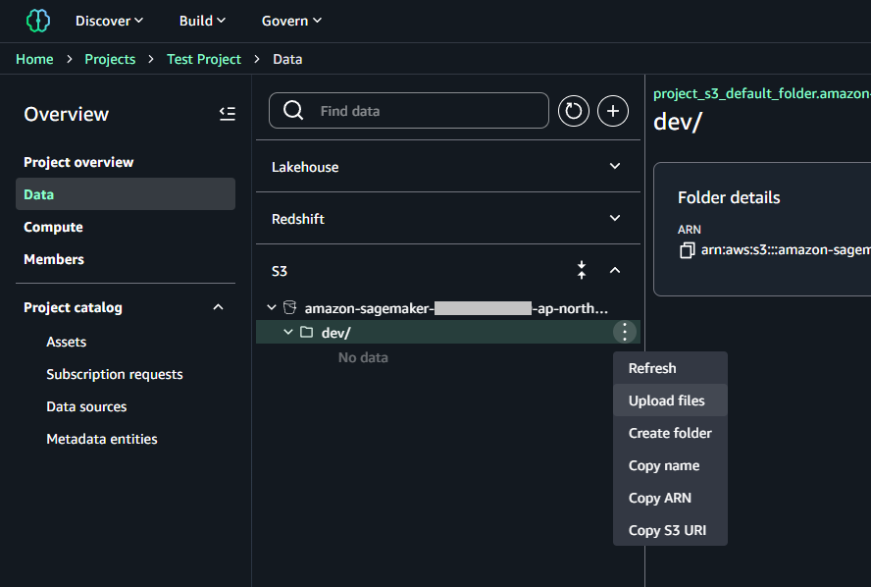Open Assets under Project catalog
871x587 pixels.
click(x=66, y=342)
